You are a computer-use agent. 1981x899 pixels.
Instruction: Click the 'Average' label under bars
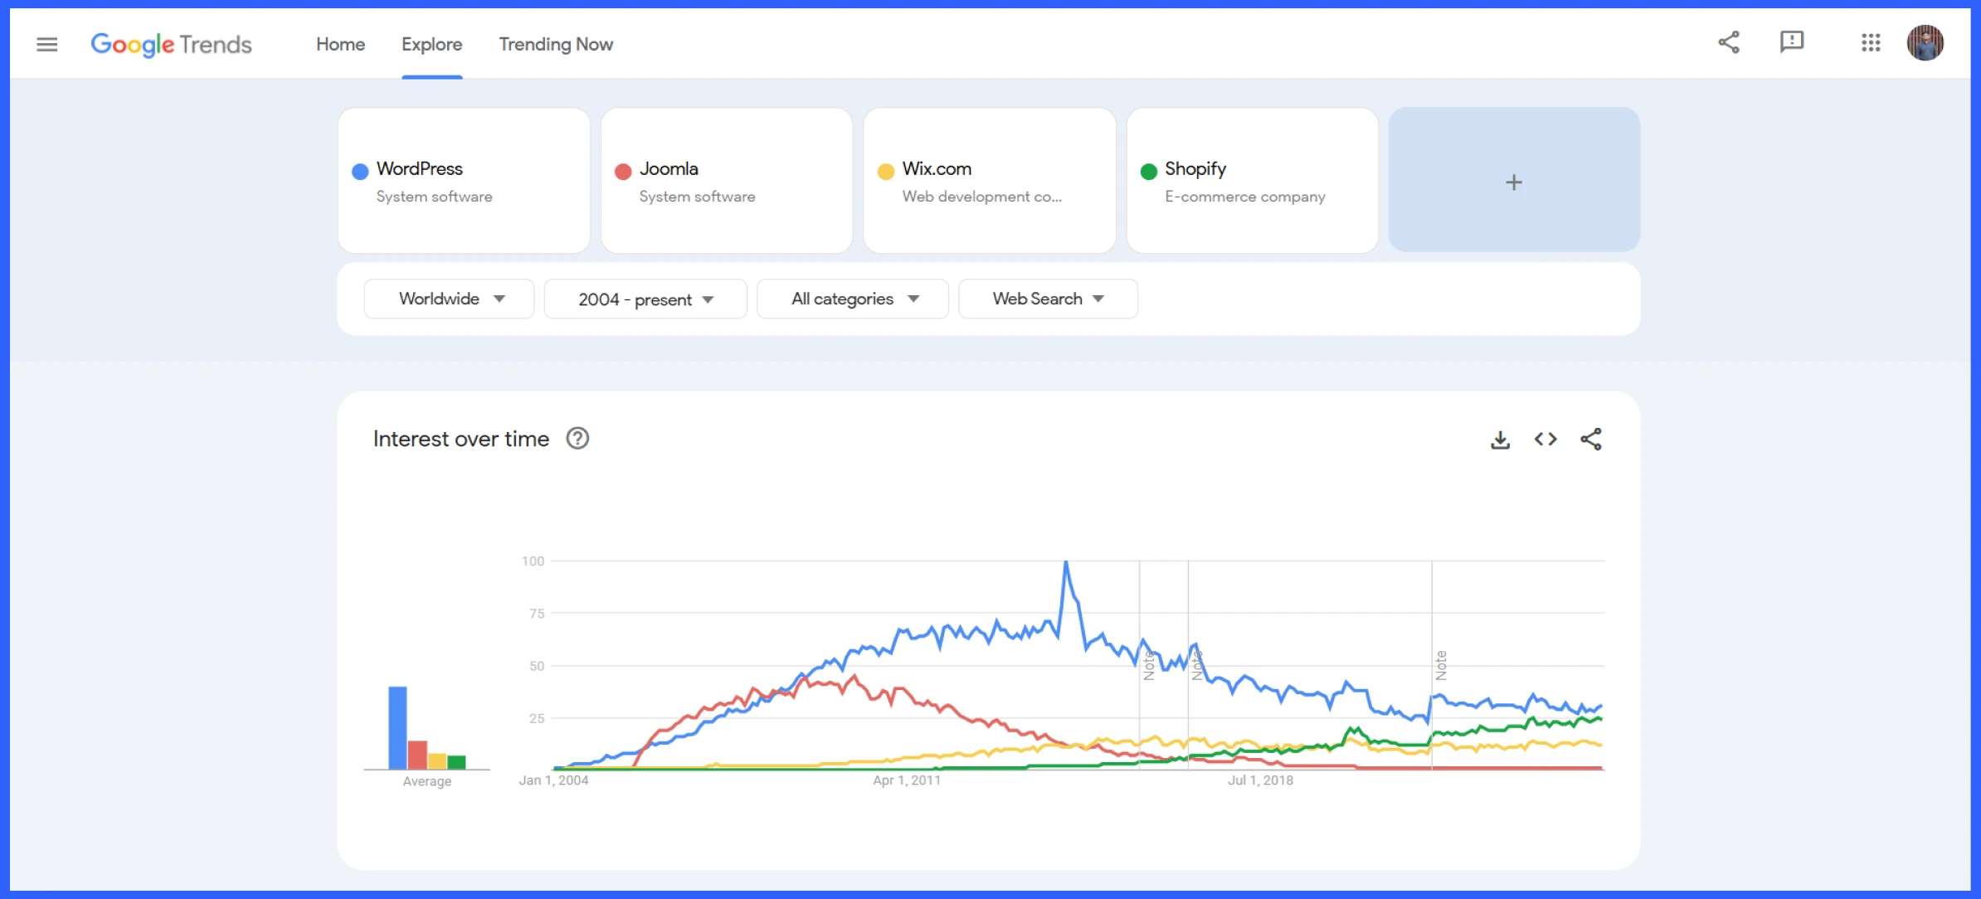pyautogui.click(x=427, y=781)
